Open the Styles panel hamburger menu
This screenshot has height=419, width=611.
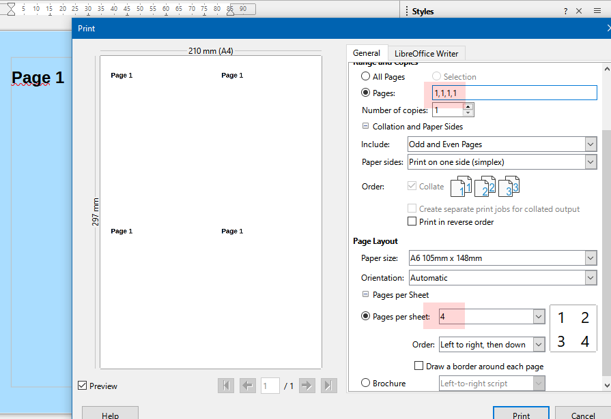click(x=597, y=11)
